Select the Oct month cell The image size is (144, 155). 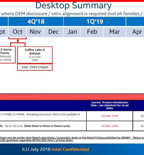[18, 32]
